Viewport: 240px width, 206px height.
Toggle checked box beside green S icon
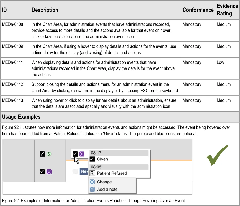[x=42, y=154]
